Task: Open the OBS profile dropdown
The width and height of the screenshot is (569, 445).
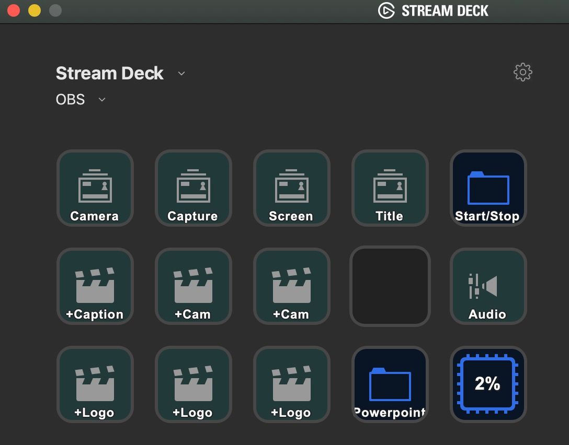Action: 102,99
